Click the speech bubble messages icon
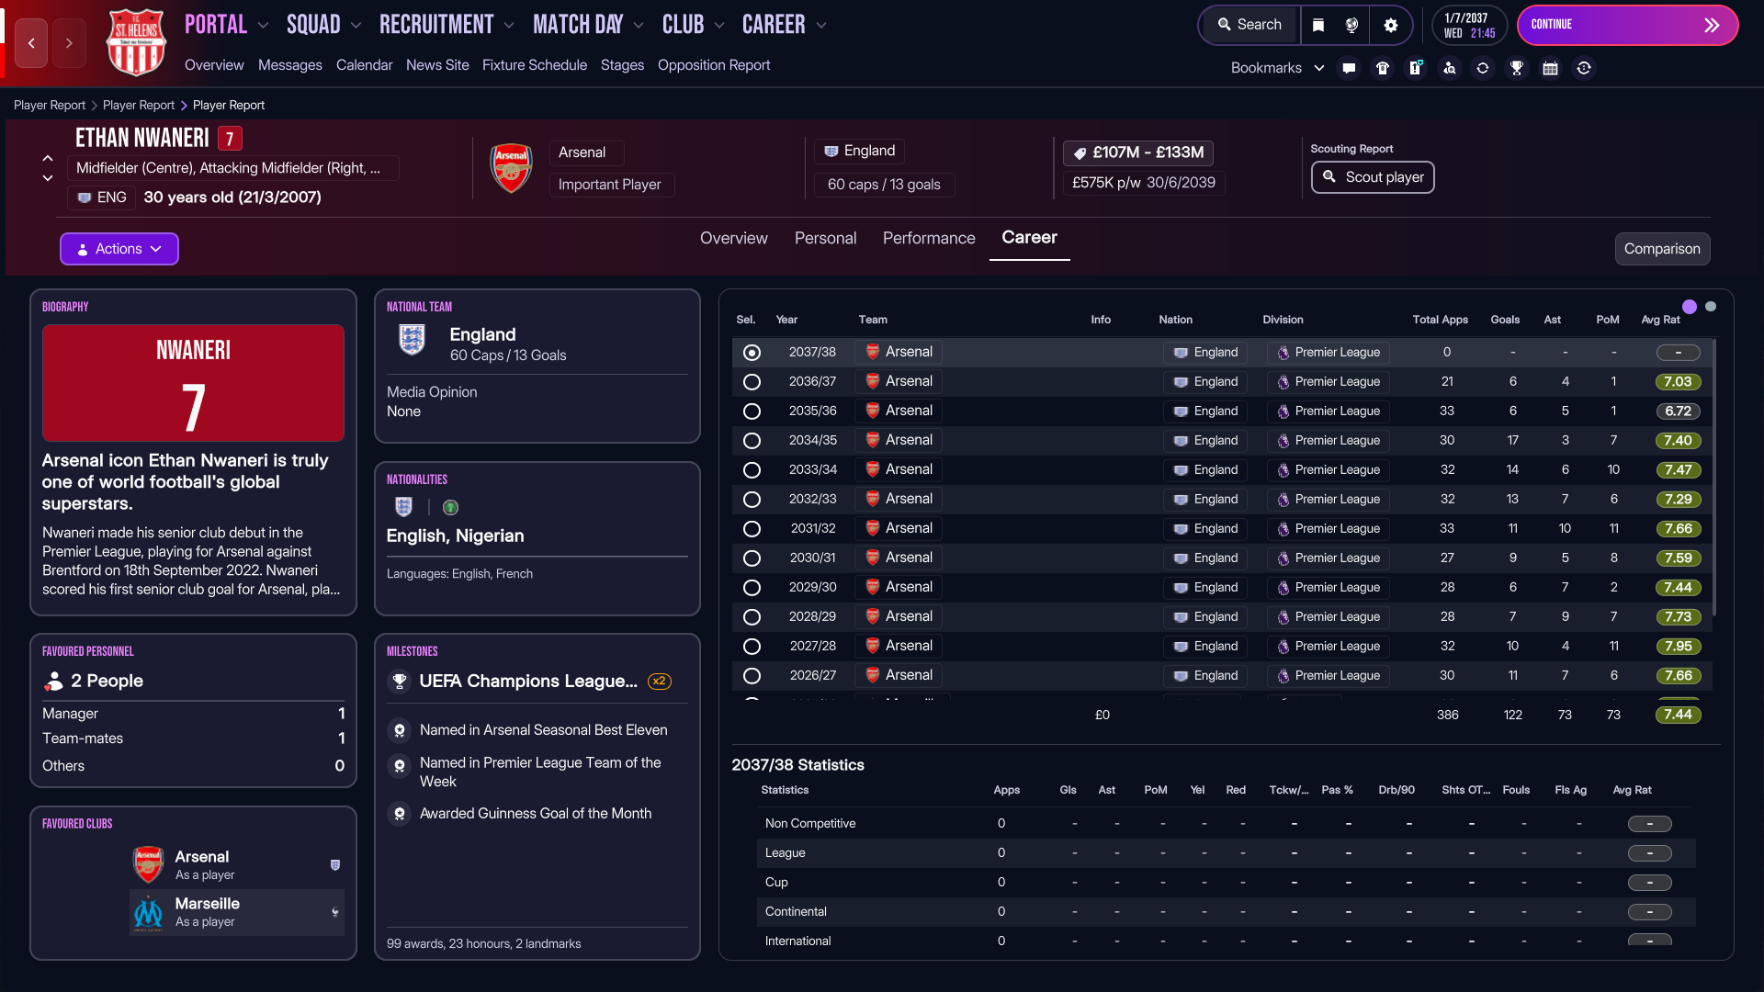1764x992 pixels. point(1349,68)
